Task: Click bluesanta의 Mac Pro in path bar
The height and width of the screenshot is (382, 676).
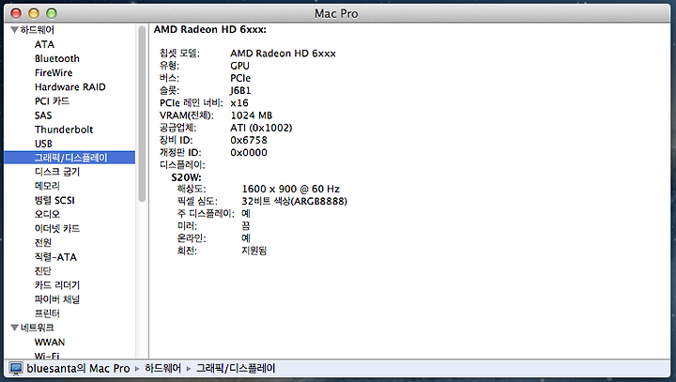Action: (x=78, y=368)
